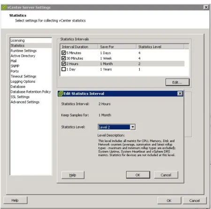Click OK in vCenter Server Settings window
Image resolution: width=211 pixels, height=209 pixels.
[169, 201]
